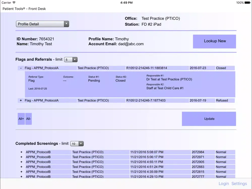Screen dimensions: 252x189
Task: Click timestamp 11/21/2016 4:51:24 PM
Action: 147,167
